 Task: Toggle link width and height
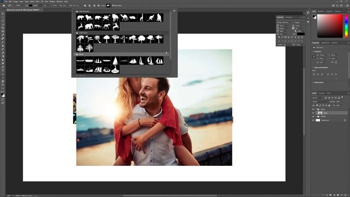click(314, 56)
